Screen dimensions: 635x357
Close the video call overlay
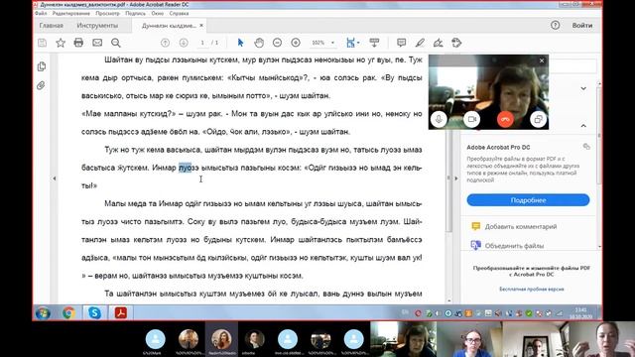542,60
